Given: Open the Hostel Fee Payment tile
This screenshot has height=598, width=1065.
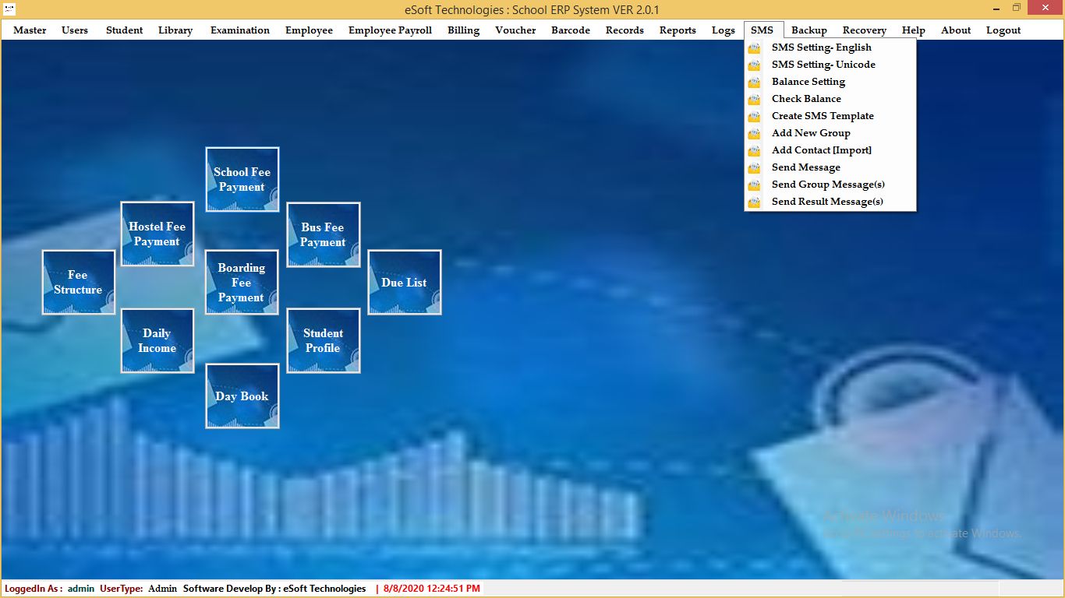Looking at the screenshot, I should pyautogui.click(x=157, y=234).
